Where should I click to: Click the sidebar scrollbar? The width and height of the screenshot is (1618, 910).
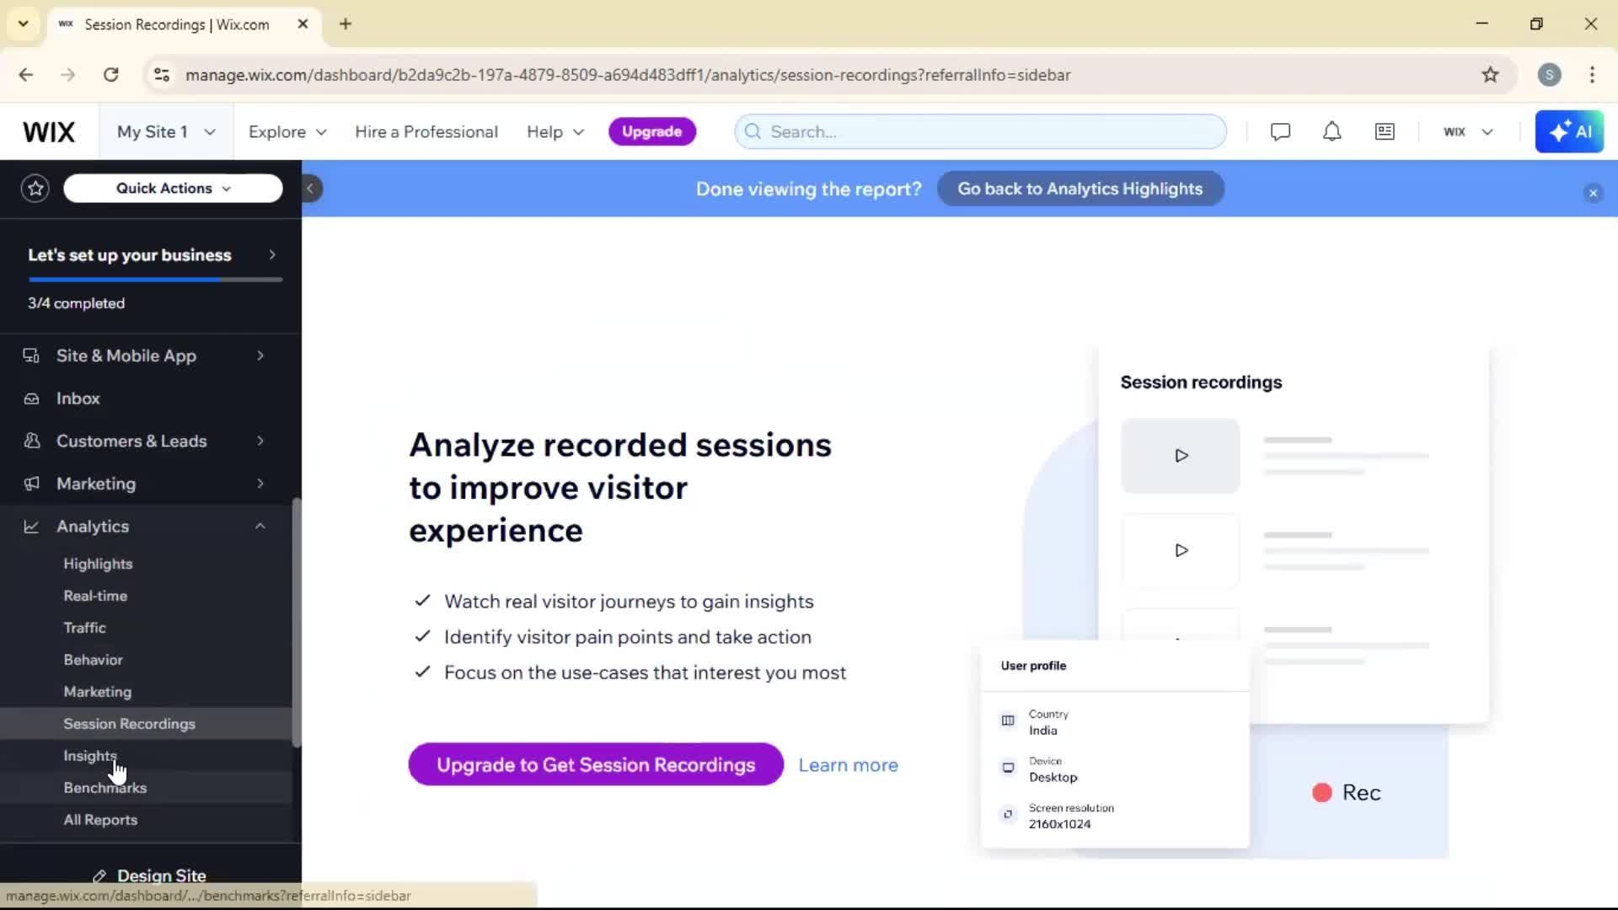tap(297, 622)
